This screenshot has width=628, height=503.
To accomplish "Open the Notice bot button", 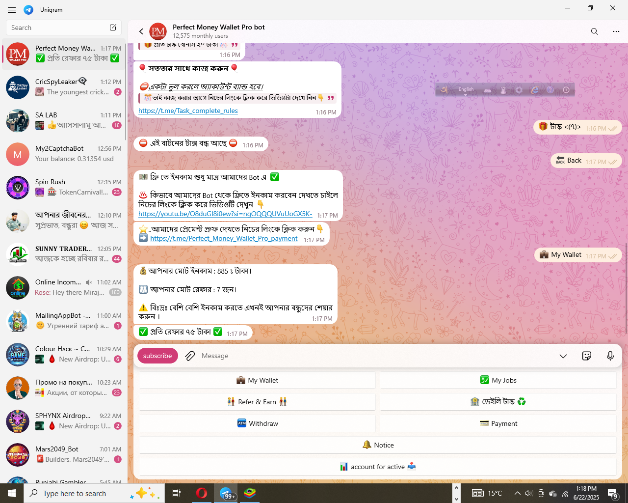I will (x=378, y=445).
